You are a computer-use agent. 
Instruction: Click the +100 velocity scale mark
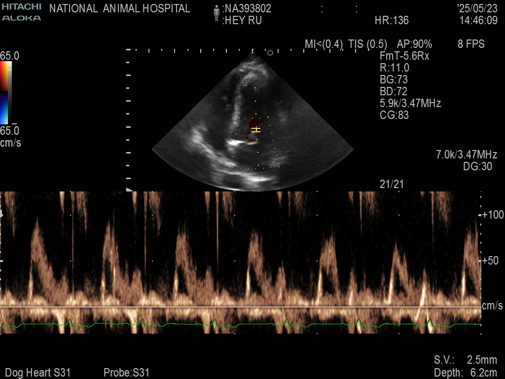click(x=492, y=215)
